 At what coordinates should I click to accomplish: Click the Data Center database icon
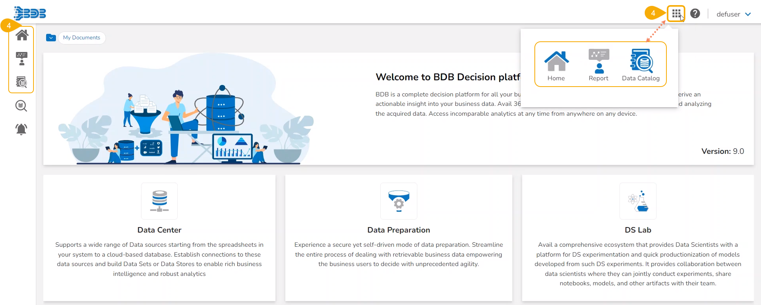pyautogui.click(x=160, y=201)
